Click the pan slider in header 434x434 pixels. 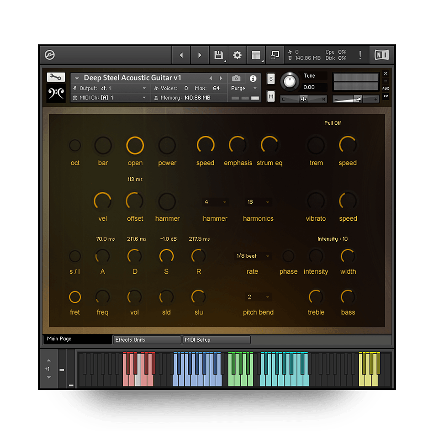point(303,99)
